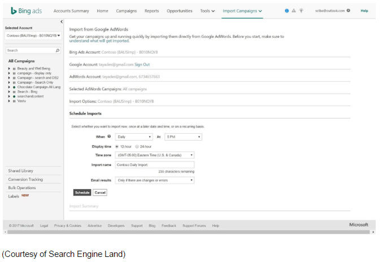Open the warning triangle alerts icon
387x262 pixels.
(294, 11)
